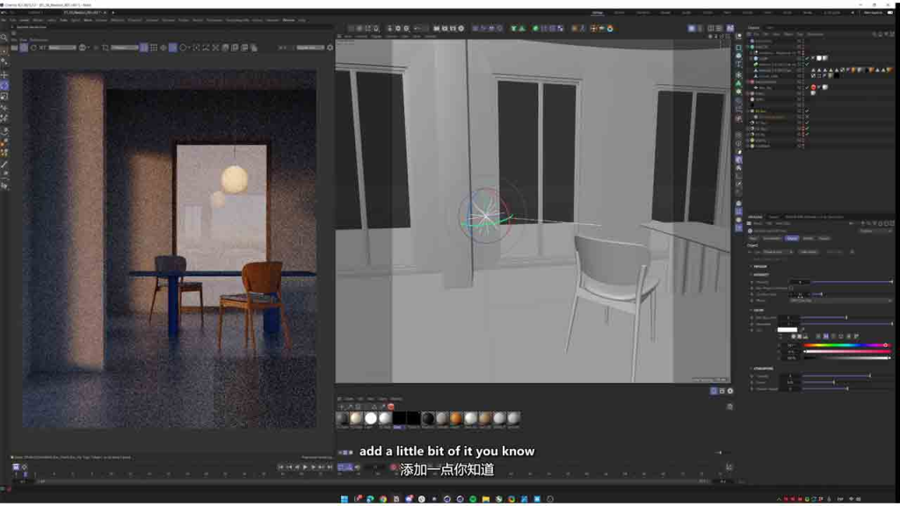The width and height of the screenshot is (900, 506).
Task: Open Coordinates tab in Attributes panel
Action: click(x=772, y=238)
